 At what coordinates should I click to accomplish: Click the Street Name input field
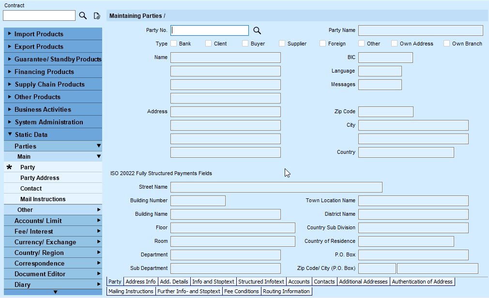tap(276, 187)
